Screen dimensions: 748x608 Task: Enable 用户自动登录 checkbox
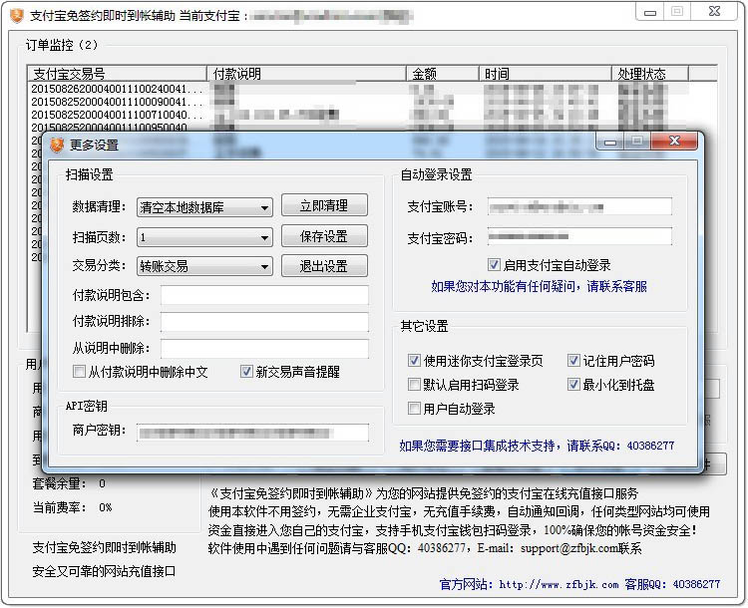coord(414,409)
